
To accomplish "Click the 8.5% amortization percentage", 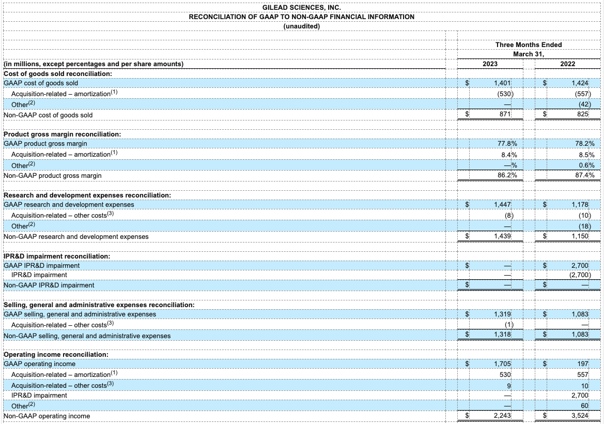I will tap(586, 155).
